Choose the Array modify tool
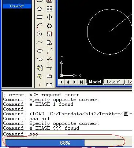The height and width of the screenshot is (148, 134). click(49, 9)
